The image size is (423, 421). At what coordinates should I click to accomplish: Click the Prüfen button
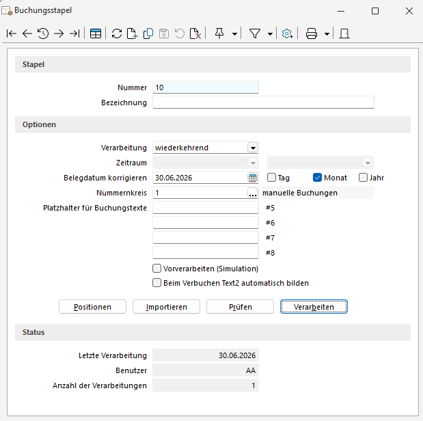tap(240, 307)
